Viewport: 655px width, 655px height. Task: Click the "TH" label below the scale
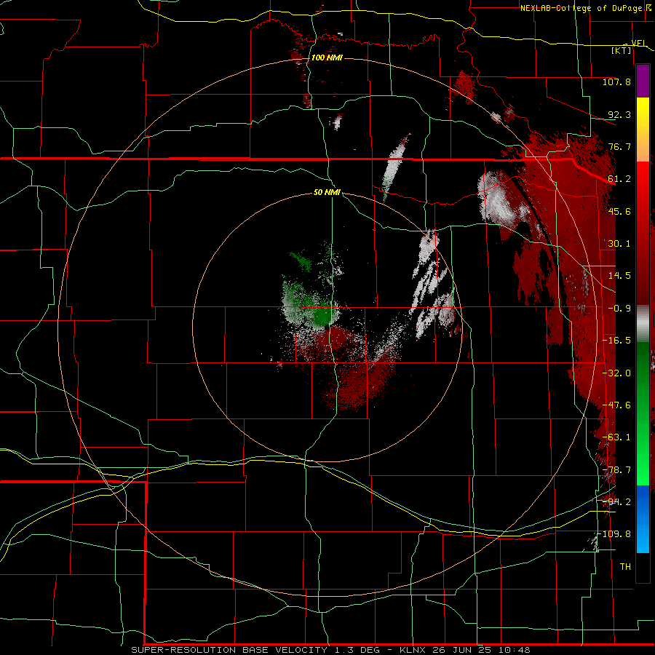click(x=625, y=567)
